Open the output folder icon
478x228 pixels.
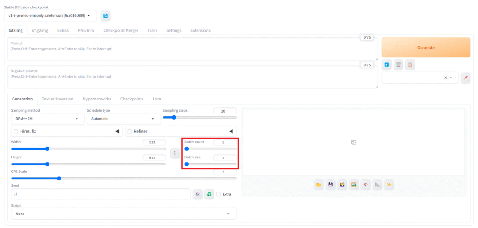click(x=319, y=185)
